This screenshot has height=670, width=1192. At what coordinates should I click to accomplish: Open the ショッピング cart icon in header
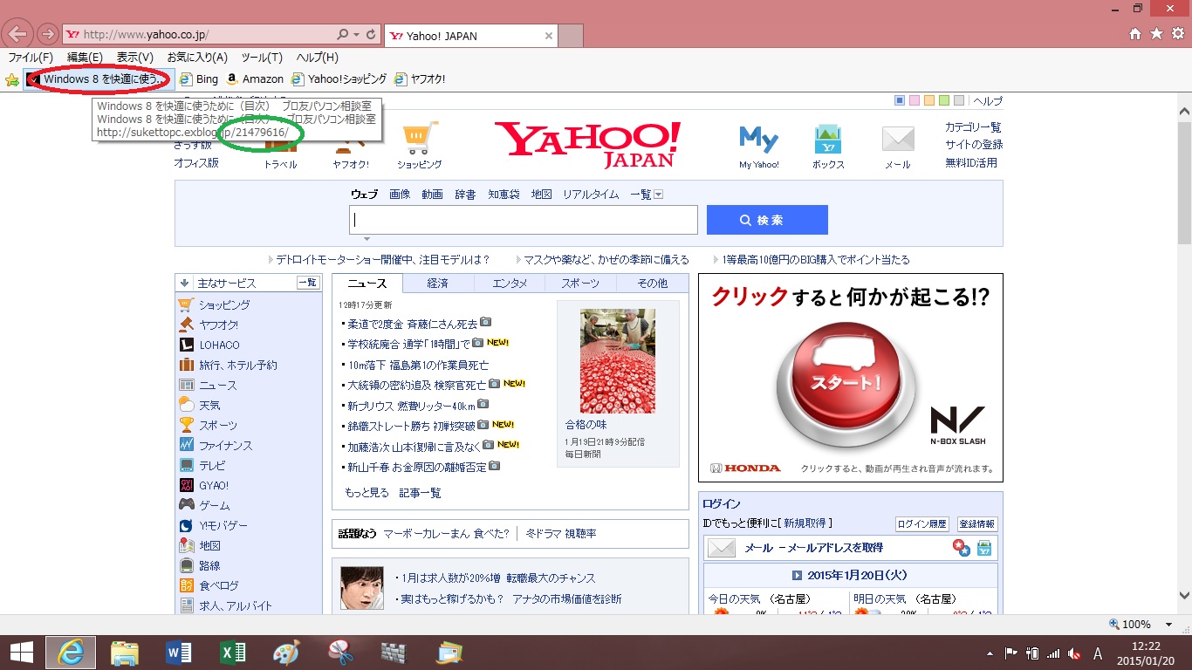coord(419,138)
